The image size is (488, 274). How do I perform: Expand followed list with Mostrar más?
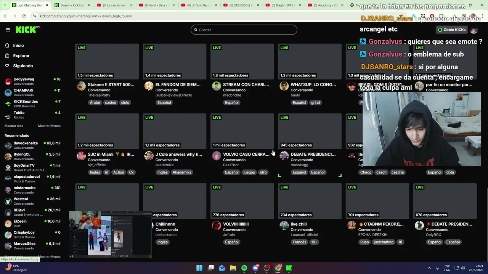click(x=14, y=126)
